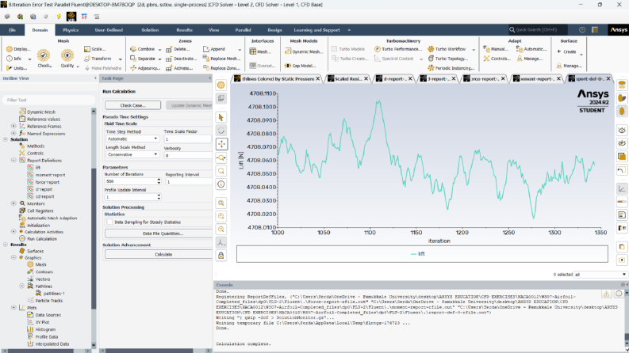This screenshot has height=353, width=629.
Task: Collapse the Solution tree section
Action: (6, 139)
